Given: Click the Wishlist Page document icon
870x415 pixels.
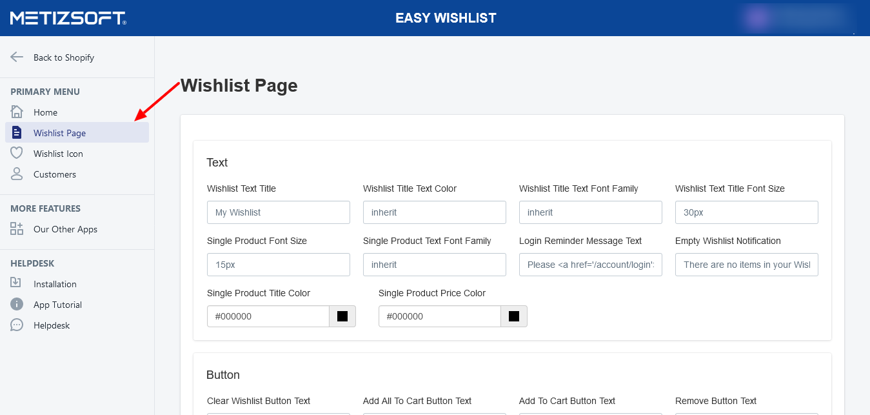Looking at the screenshot, I should 17,133.
